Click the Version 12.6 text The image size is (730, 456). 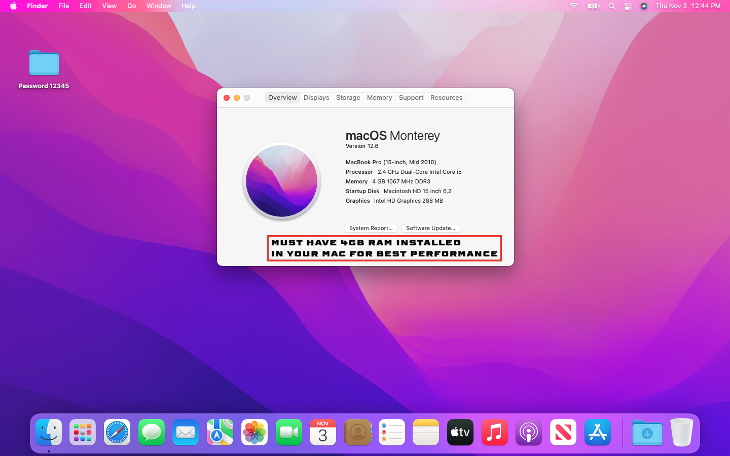pos(362,146)
